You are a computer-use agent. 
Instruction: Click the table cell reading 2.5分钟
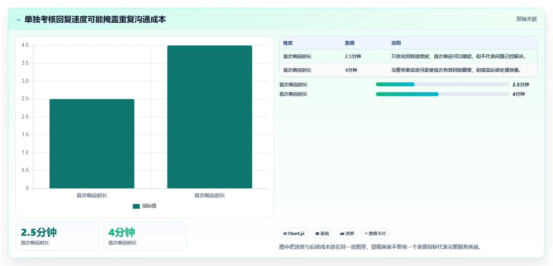pos(353,56)
